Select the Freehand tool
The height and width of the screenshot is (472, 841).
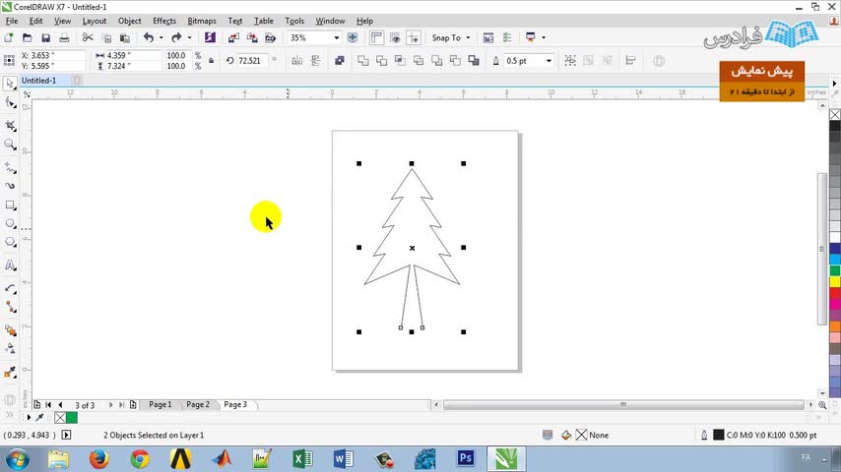coord(10,168)
